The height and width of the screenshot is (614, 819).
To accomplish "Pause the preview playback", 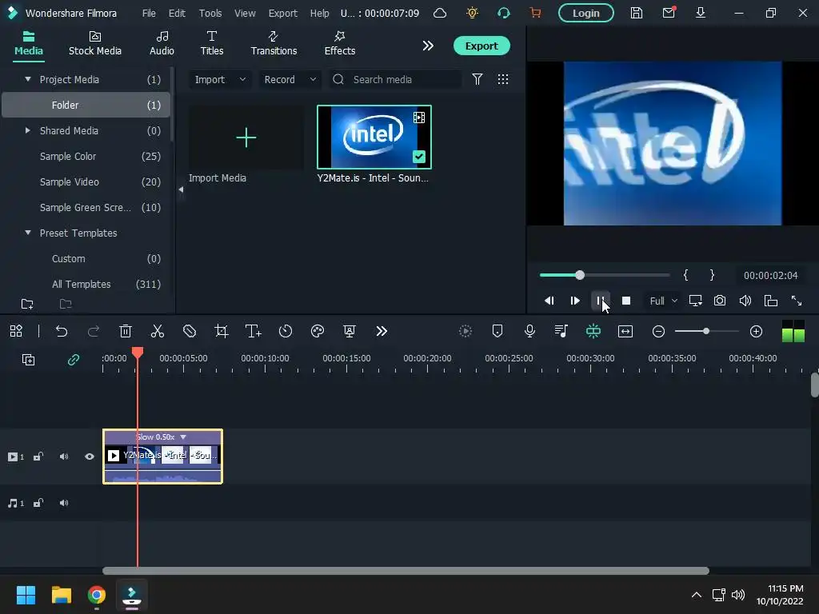I will point(600,301).
